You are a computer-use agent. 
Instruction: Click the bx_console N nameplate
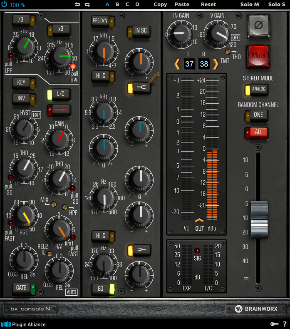30,309
